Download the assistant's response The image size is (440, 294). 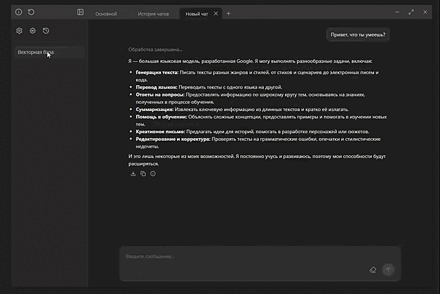[133, 173]
